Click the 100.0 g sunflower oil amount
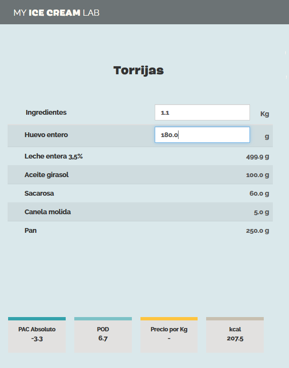This screenshot has height=368, width=289. tap(257, 175)
